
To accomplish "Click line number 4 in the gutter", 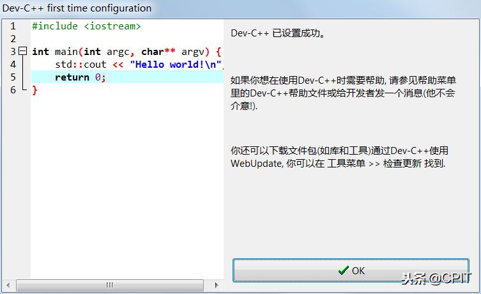I will [13, 65].
